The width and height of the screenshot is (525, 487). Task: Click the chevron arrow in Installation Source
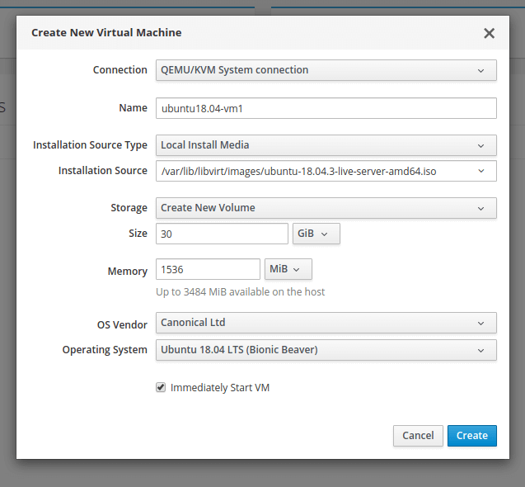coord(481,171)
